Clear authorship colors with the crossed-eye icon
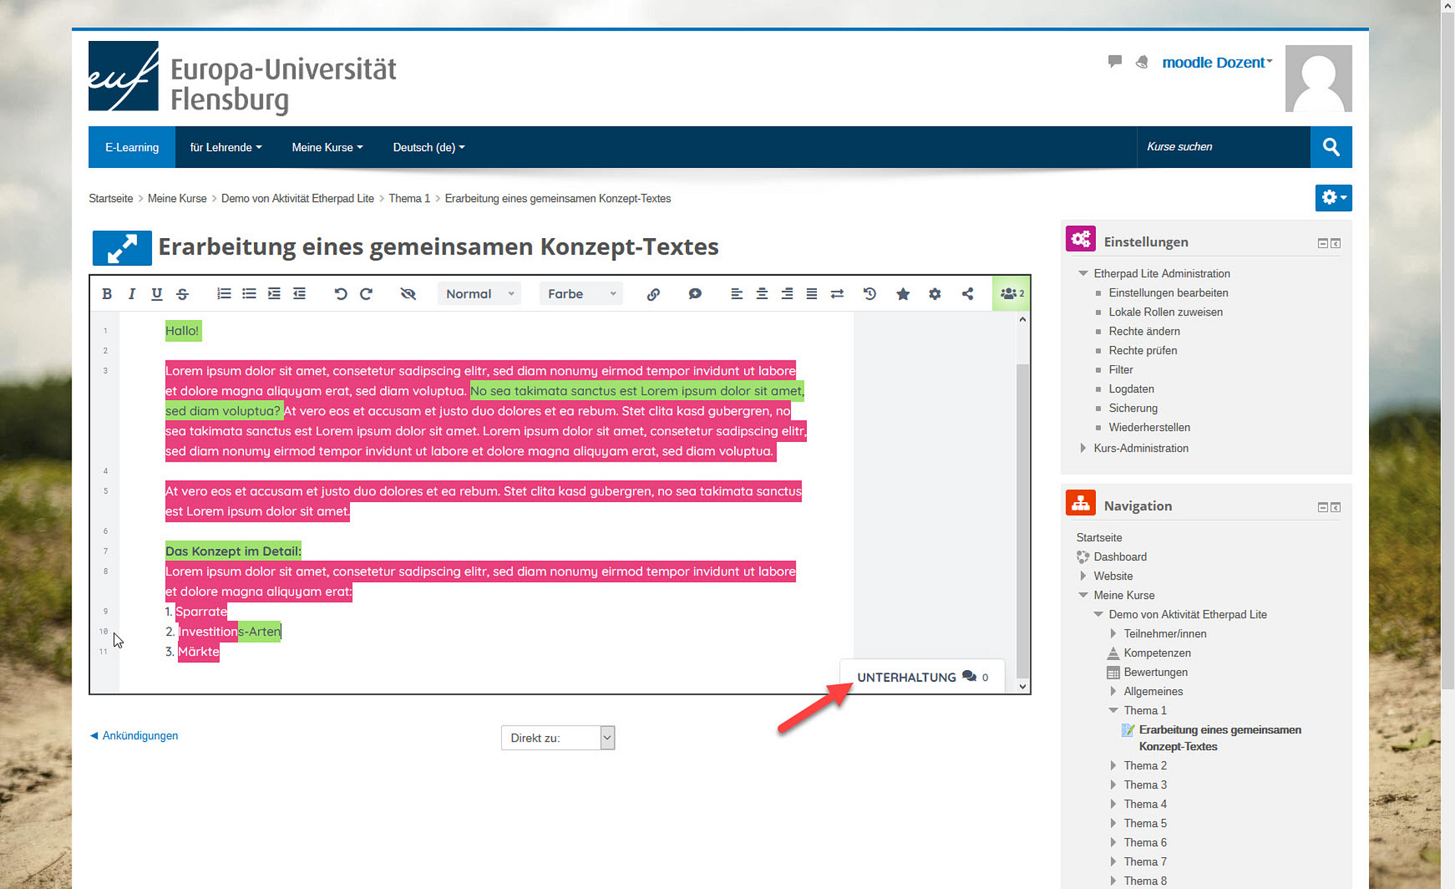The width and height of the screenshot is (1455, 889). [408, 294]
